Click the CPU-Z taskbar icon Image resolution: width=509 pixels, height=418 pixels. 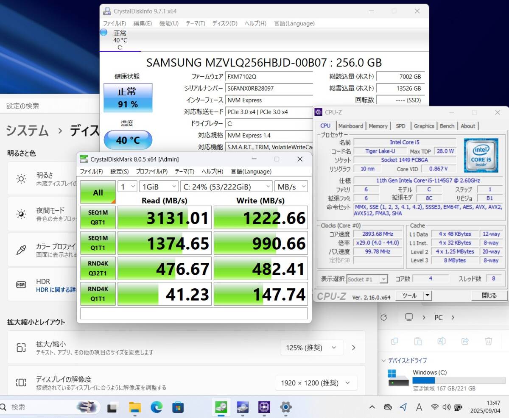[x=264, y=407]
